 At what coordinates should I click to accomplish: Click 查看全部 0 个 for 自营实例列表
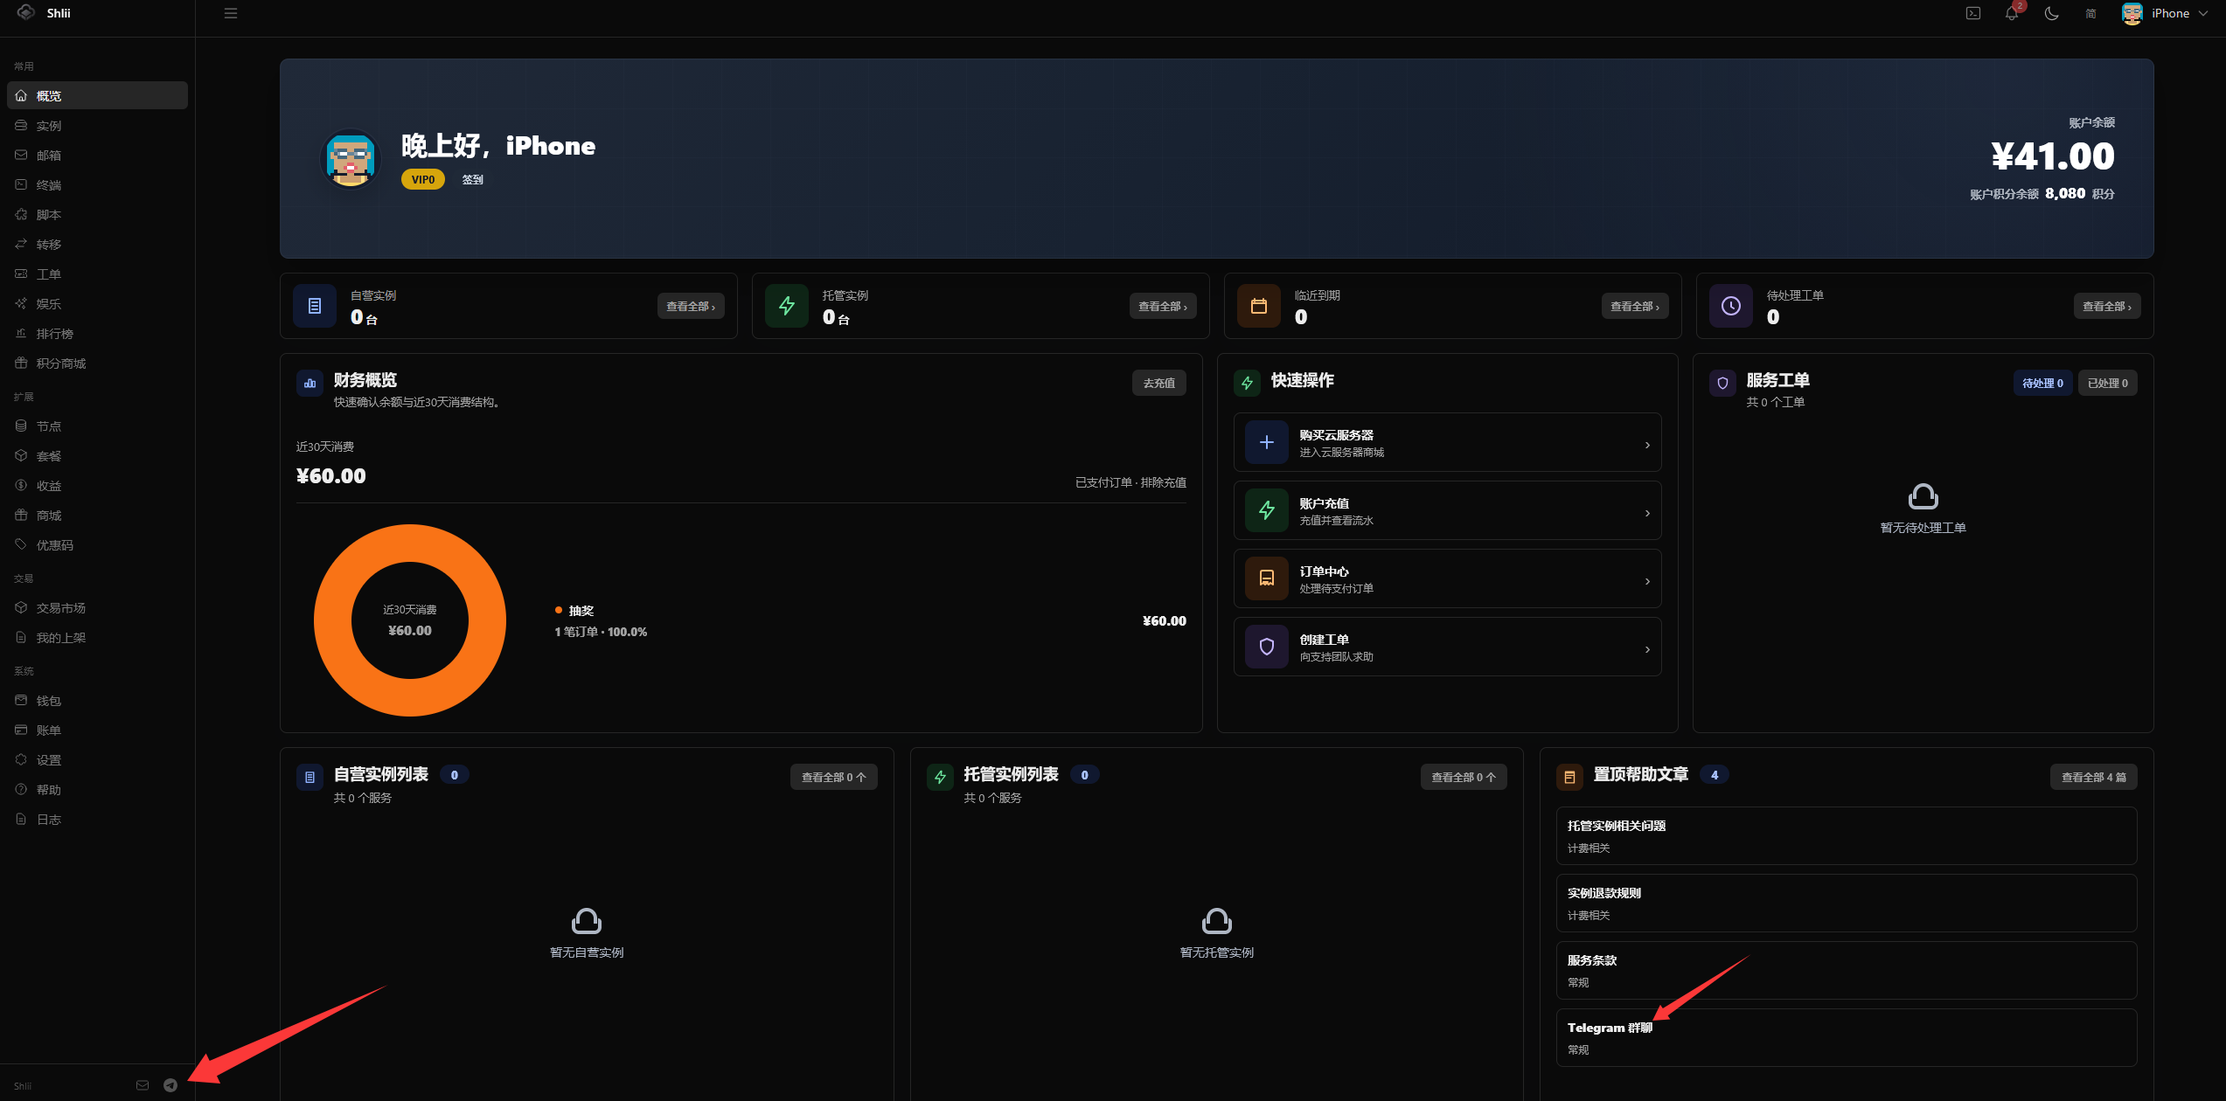pos(834,777)
